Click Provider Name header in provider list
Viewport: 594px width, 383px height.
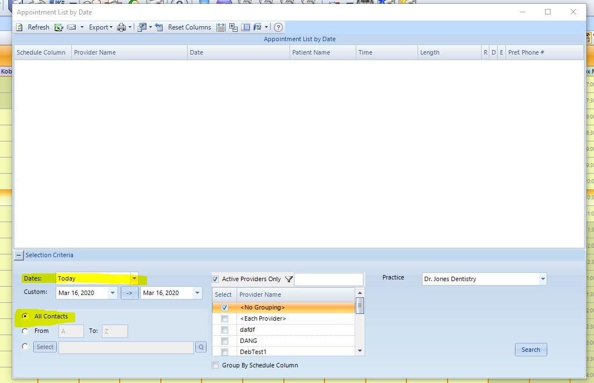coord(296,294)
